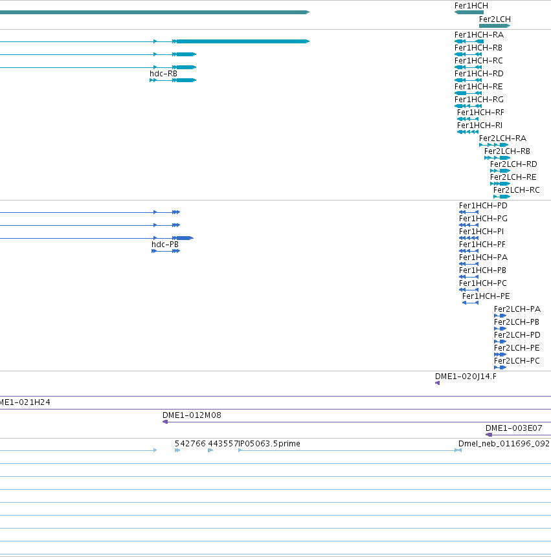Select the Fer2LCH-RB transcript label
551x557 pixels.
click(x=507, y=151)
